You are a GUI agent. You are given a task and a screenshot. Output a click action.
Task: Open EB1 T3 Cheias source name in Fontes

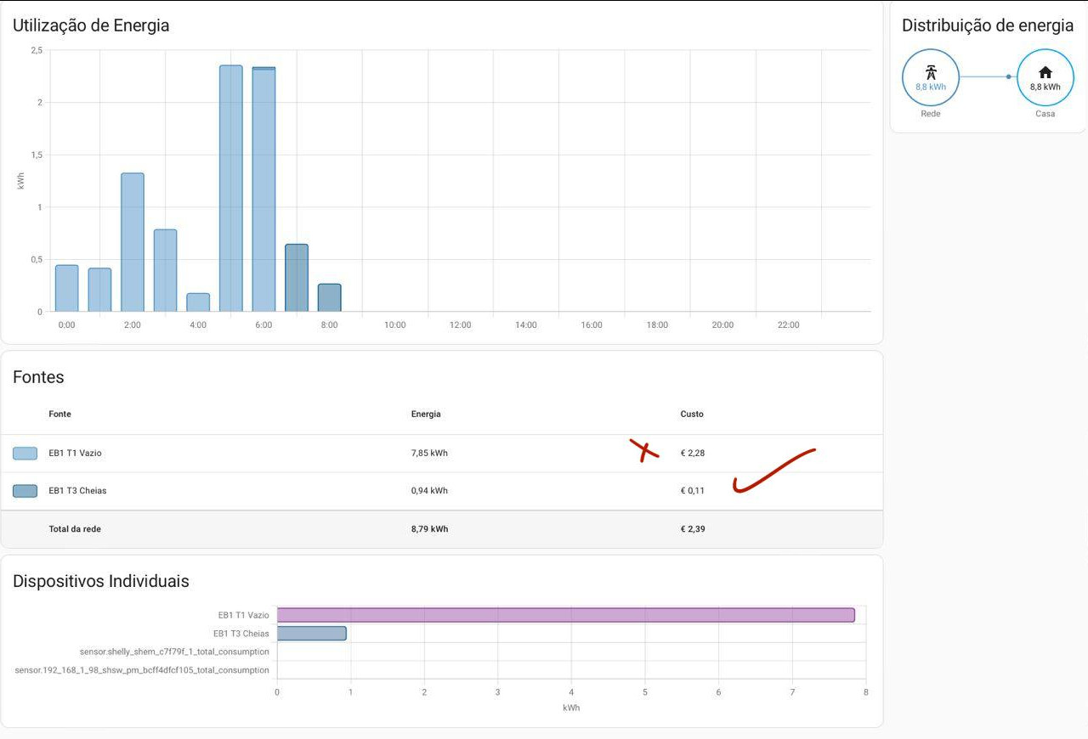[x=77, y=491]
